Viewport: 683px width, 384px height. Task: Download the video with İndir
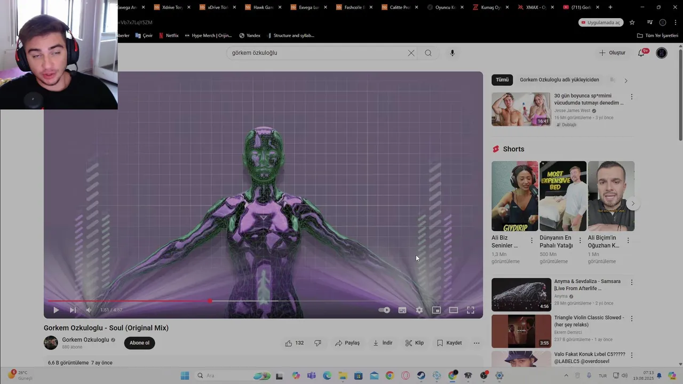[383, 343]
